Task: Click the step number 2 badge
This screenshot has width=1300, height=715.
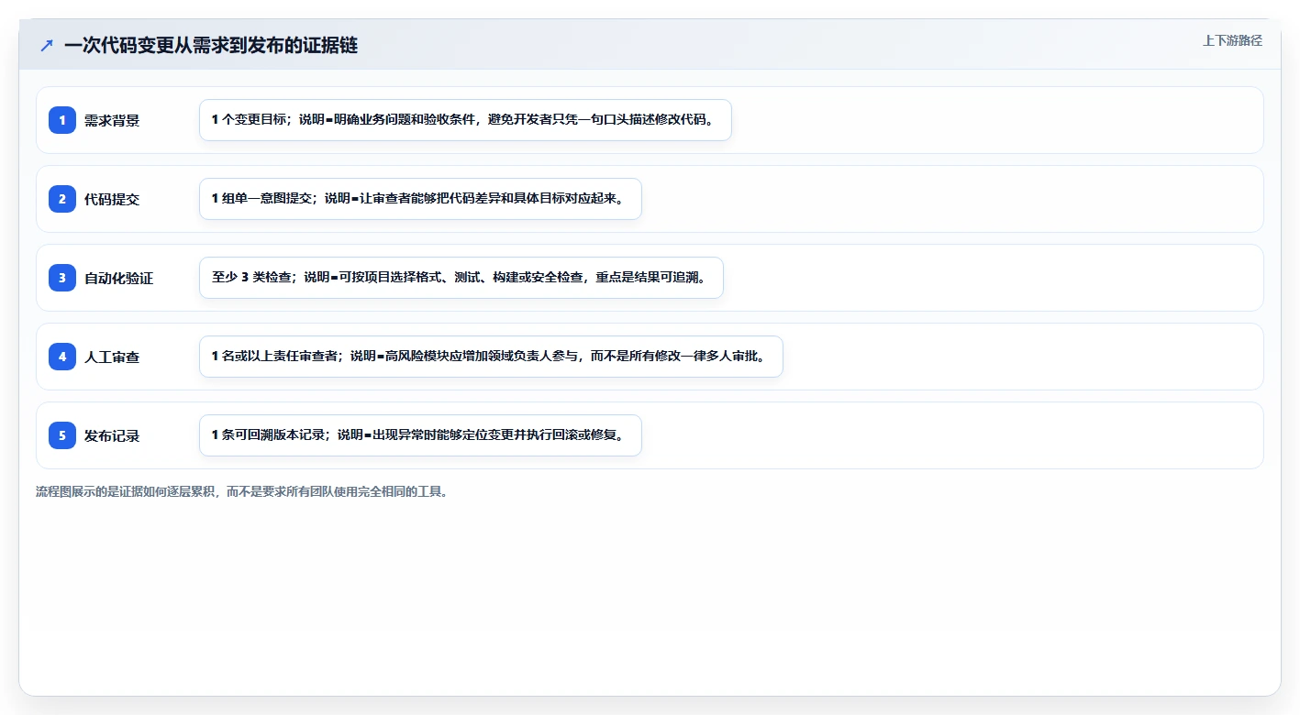Action: click(62, 199)
